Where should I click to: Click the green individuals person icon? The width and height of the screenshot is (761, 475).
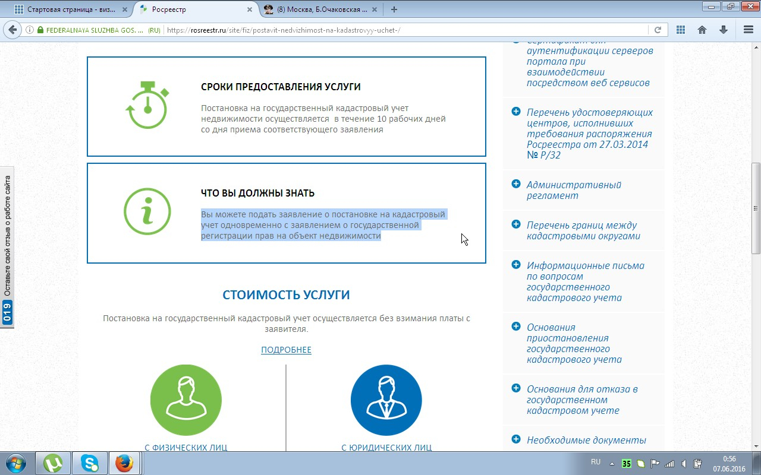185,400
